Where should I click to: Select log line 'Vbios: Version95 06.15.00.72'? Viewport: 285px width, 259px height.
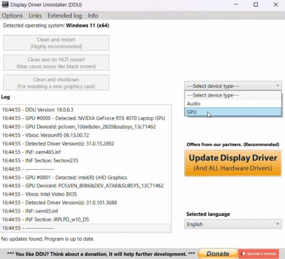click(x=85, y=135)
